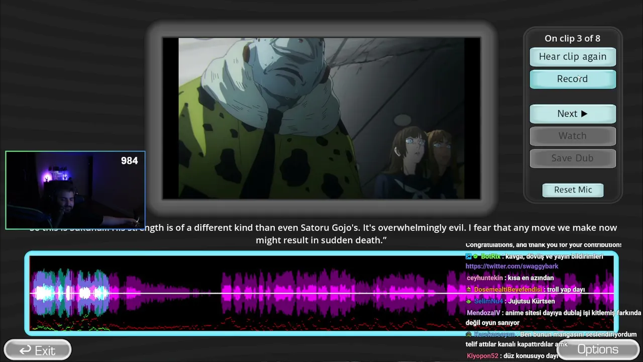Screen dimensions: 643x362
Task: Click the "Congratulations, and thank you" chat line
Action: [544, 245]
